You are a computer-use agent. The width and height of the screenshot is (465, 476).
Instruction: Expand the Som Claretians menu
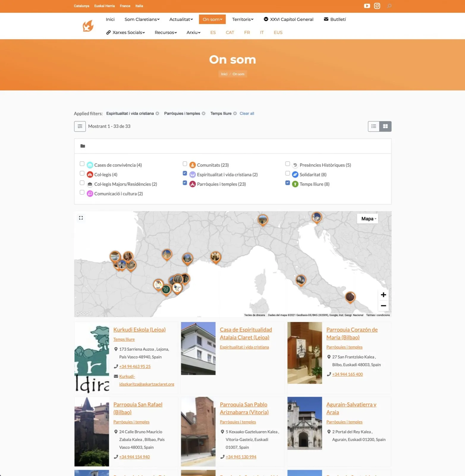142,19
